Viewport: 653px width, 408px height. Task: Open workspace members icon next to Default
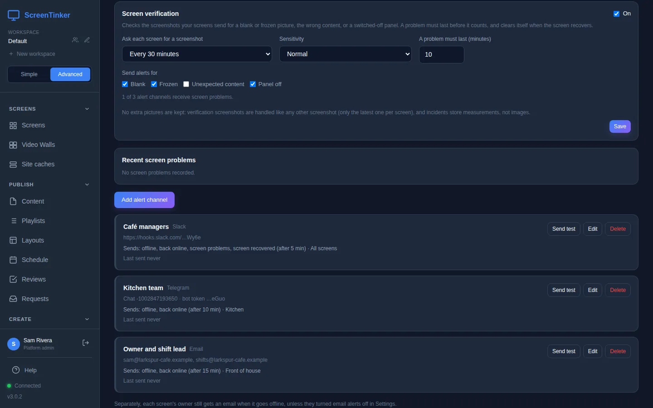pos(75,40)
